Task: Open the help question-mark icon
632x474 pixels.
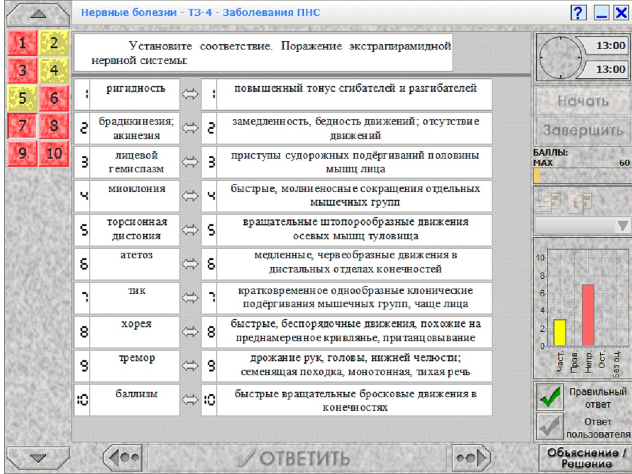Action: 578,13
